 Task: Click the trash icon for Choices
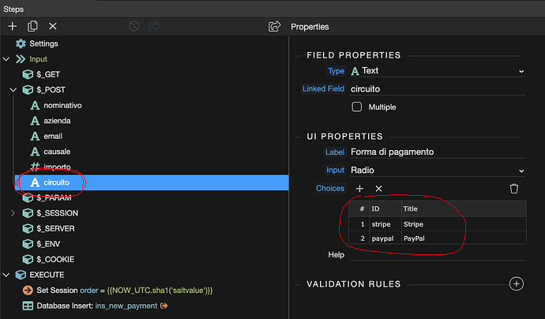pos(514,188)
